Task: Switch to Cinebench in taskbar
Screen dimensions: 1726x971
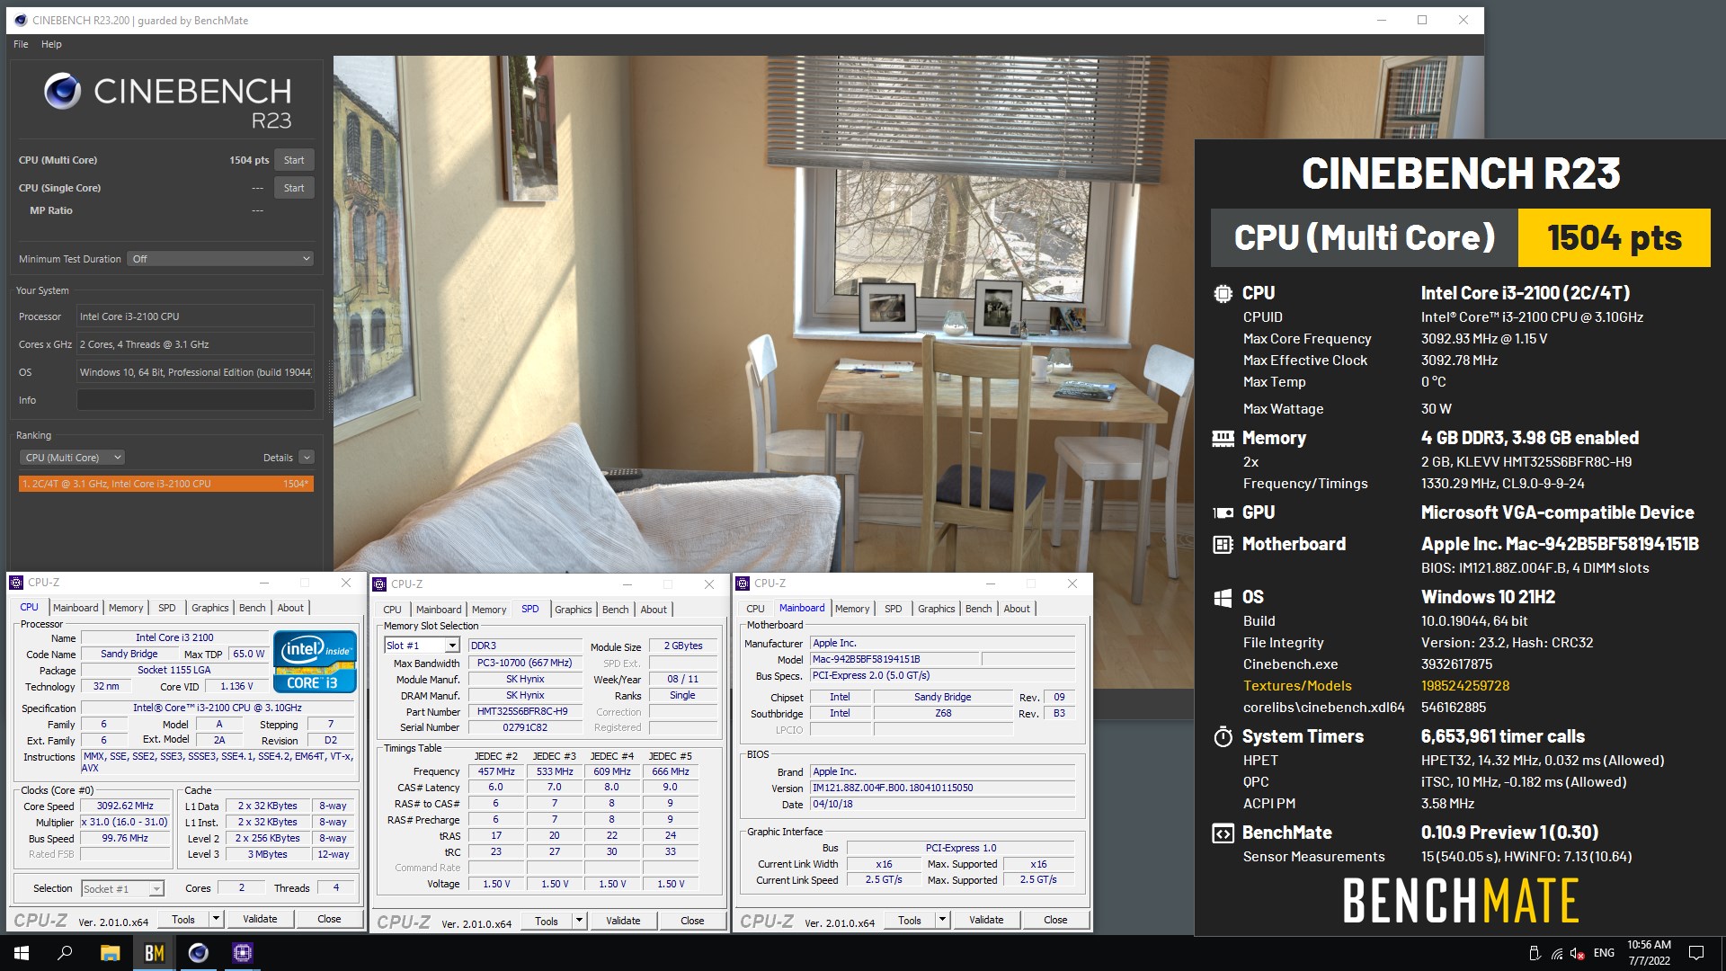Action: [x=198, y=953]
